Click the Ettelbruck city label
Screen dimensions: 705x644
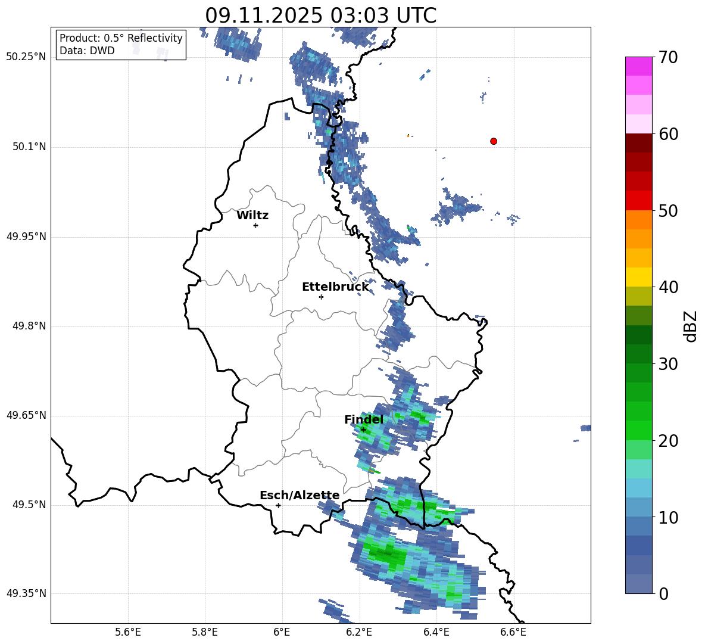[x=335, y=287]
